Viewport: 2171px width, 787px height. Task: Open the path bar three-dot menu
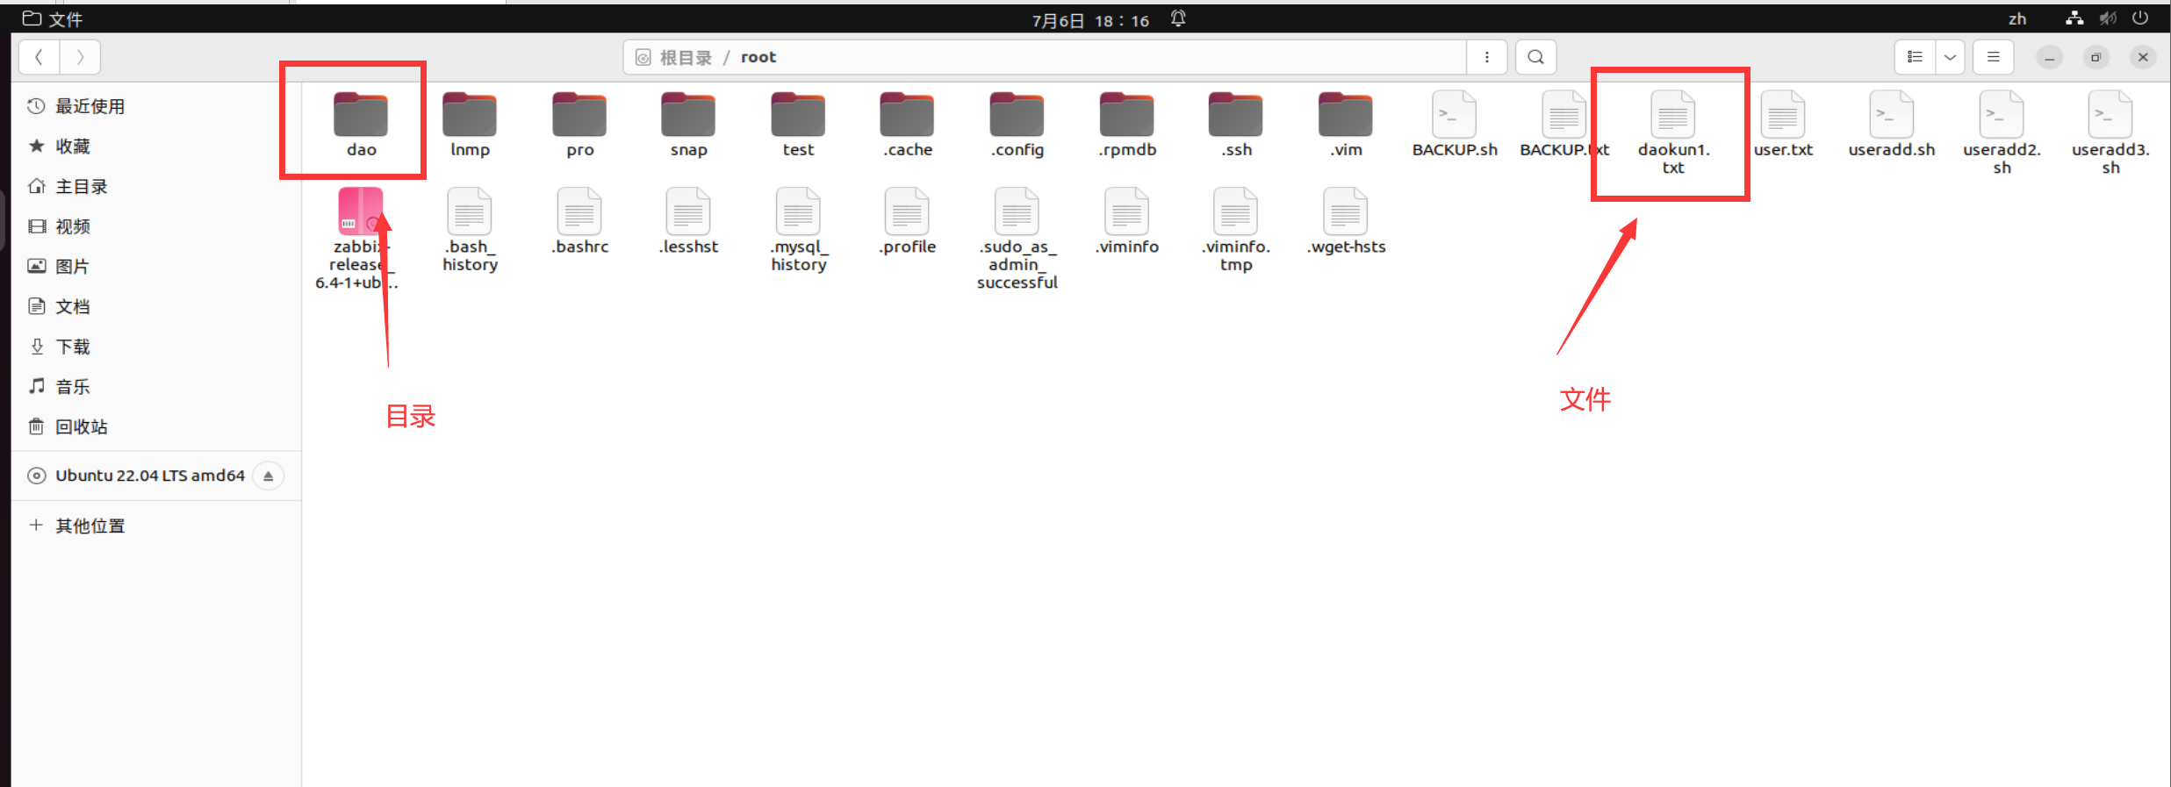1486,57
